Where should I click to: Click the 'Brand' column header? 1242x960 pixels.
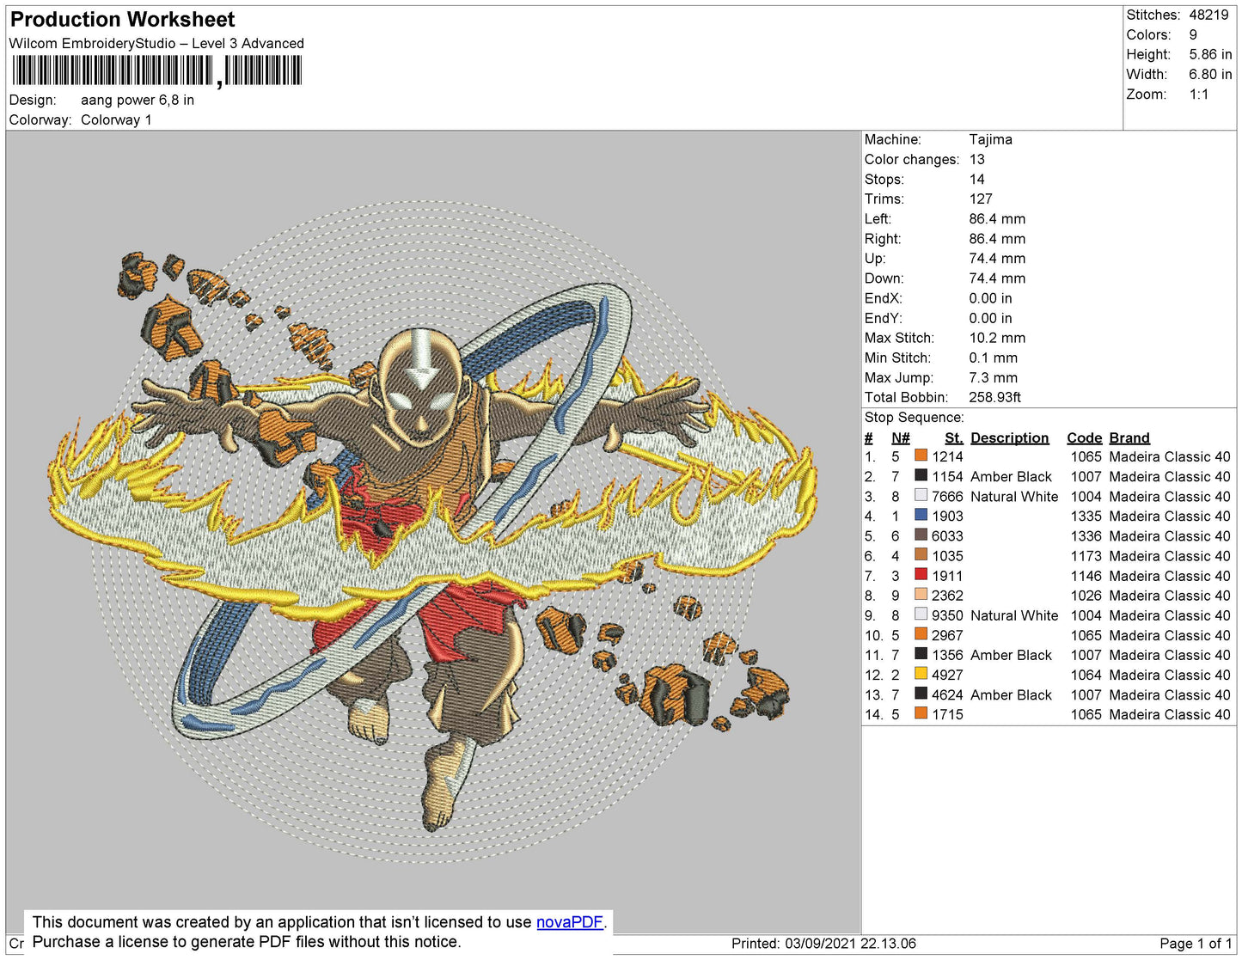click(x=1129, y=437)
